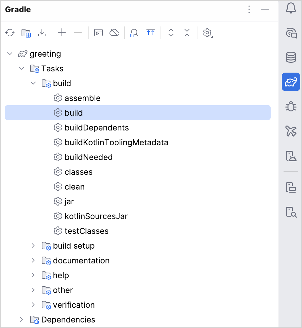Click the device with layout panel sidebar icon
302x328 pixels.
click(291, 187)
